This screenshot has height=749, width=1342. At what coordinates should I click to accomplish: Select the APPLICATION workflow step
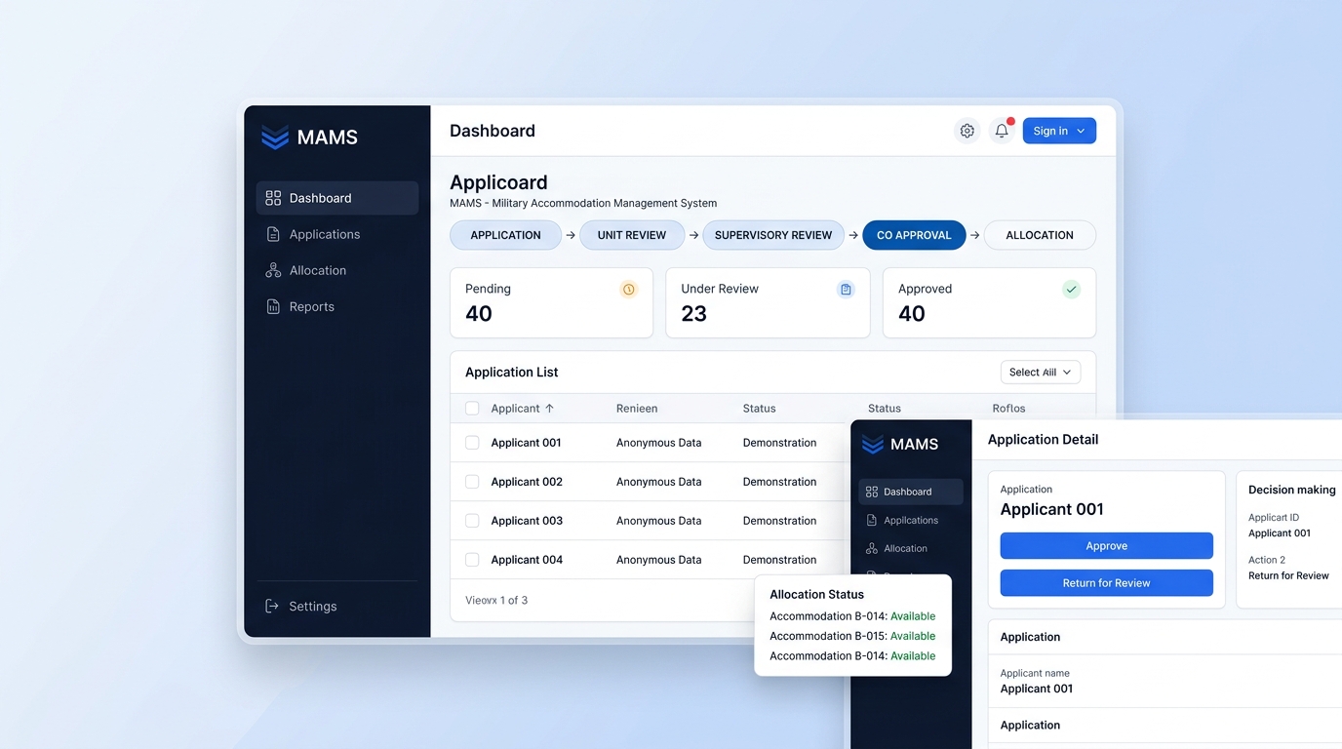click(505, 235)
